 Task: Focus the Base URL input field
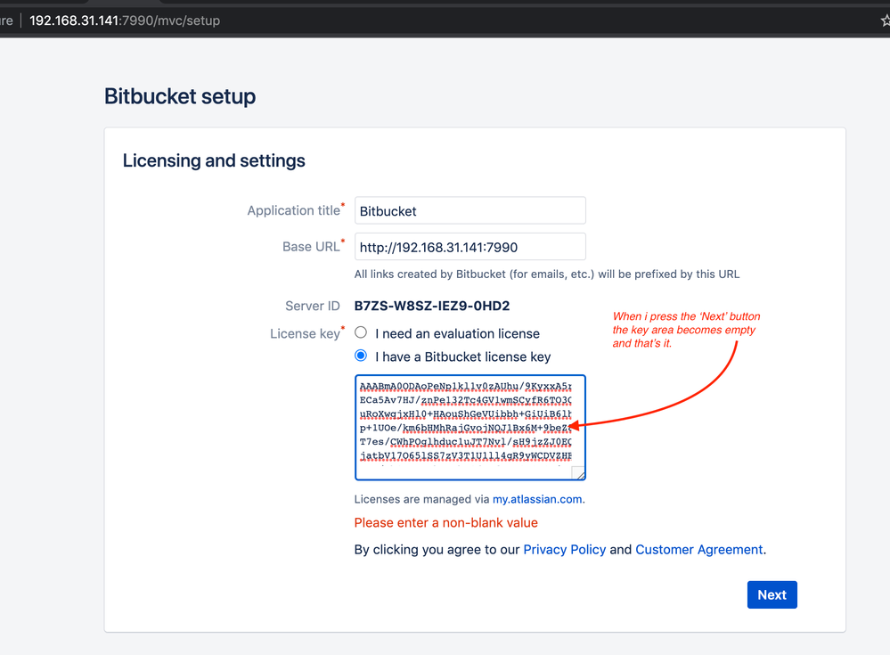[x=470, y=247]
